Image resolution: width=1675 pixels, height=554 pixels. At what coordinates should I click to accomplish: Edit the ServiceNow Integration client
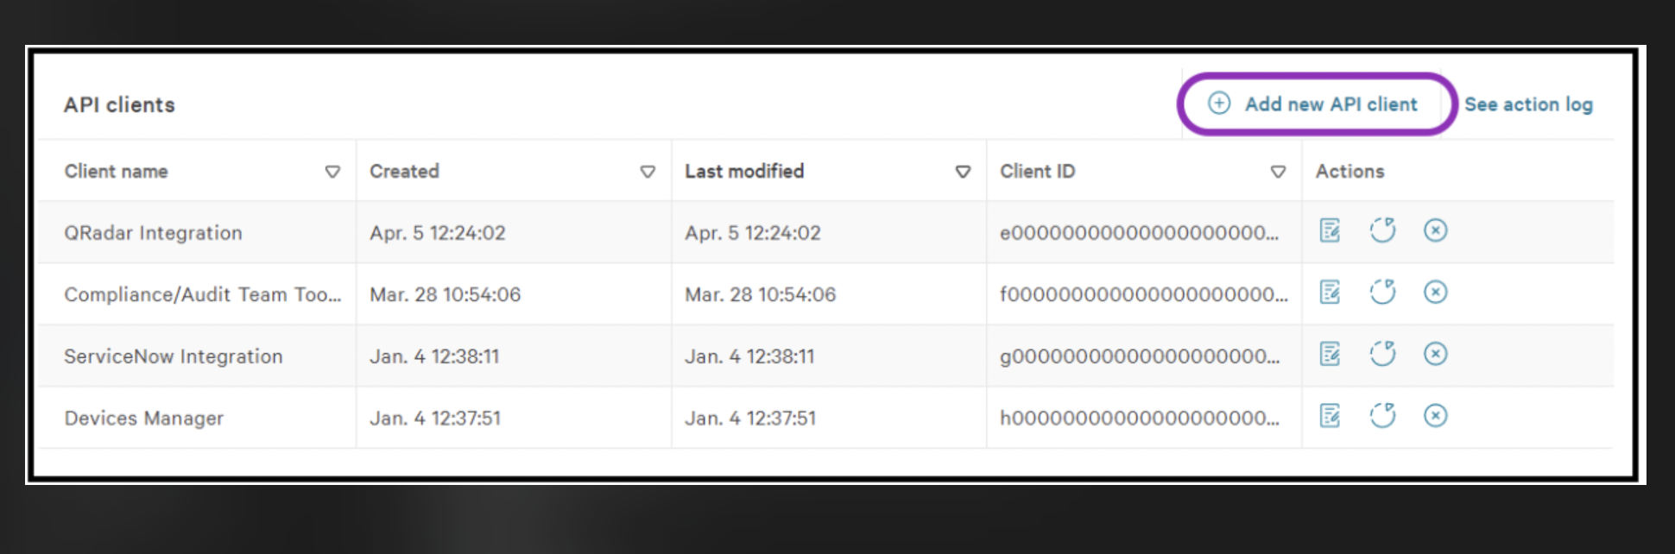1330,354
